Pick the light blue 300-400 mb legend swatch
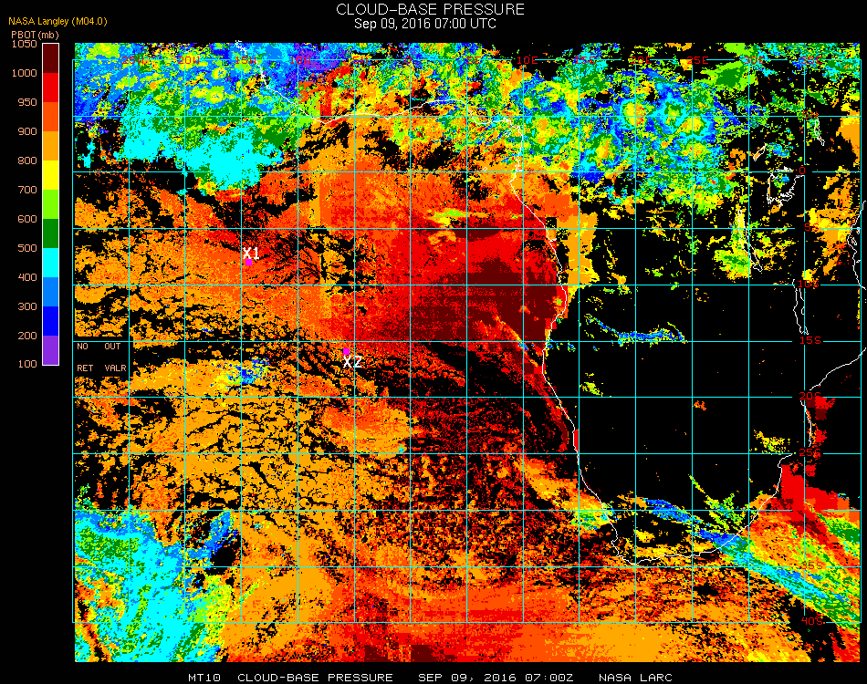Image resolution: width=867 pixels, height=684 pixels. tap(51, 292)
